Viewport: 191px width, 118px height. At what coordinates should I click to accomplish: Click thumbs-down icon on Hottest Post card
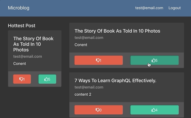pos(21,79)
